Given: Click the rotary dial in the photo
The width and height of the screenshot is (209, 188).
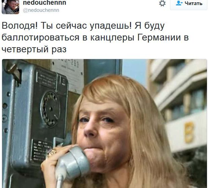Looking at the screenshot, I should [x=50, y=109].
